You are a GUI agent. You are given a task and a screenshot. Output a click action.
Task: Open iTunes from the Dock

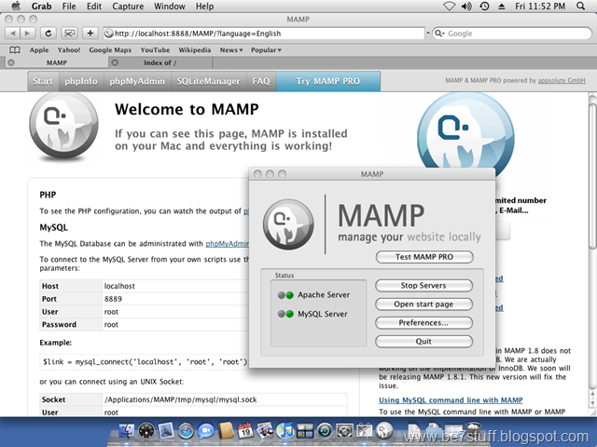[x=285, y=431]
